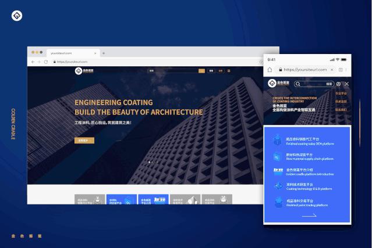The height and width of the screenshot is (248, 372).
Task: Click the fourth gray platform card at bottom
Action: (x=185, y=199)
